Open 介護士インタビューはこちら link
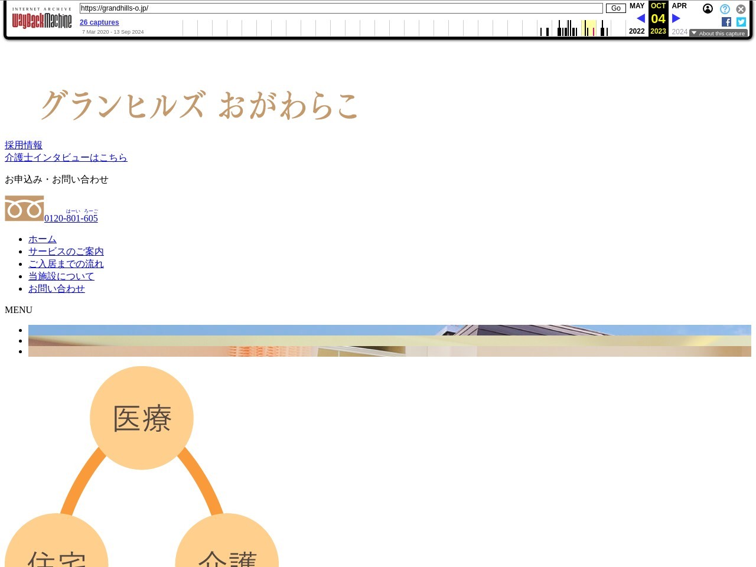The image size is (756, 567). [x=66, y=157]
